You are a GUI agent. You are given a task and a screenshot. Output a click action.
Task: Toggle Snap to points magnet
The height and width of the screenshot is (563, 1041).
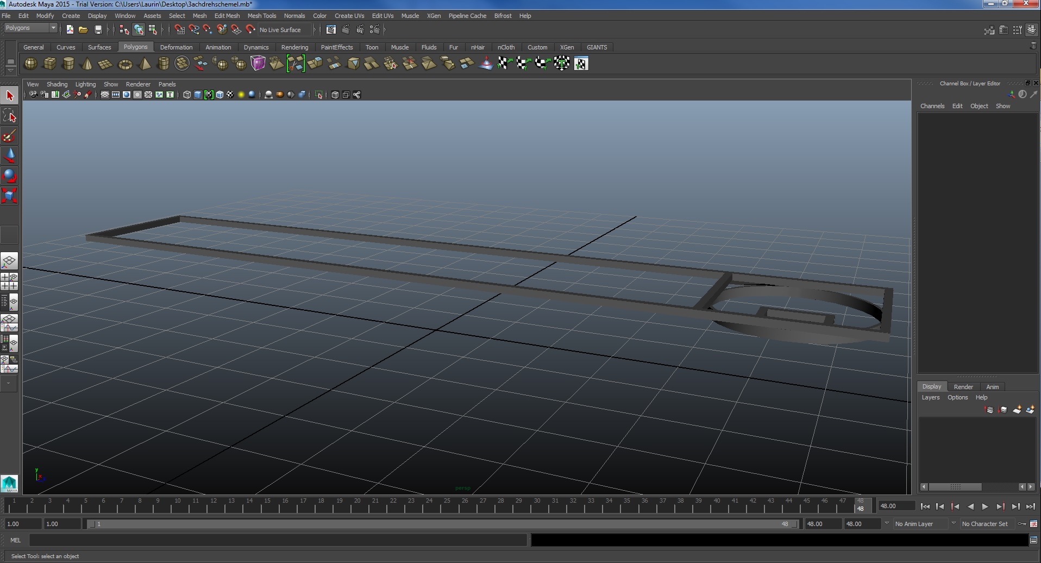click(x=208, y=29)
